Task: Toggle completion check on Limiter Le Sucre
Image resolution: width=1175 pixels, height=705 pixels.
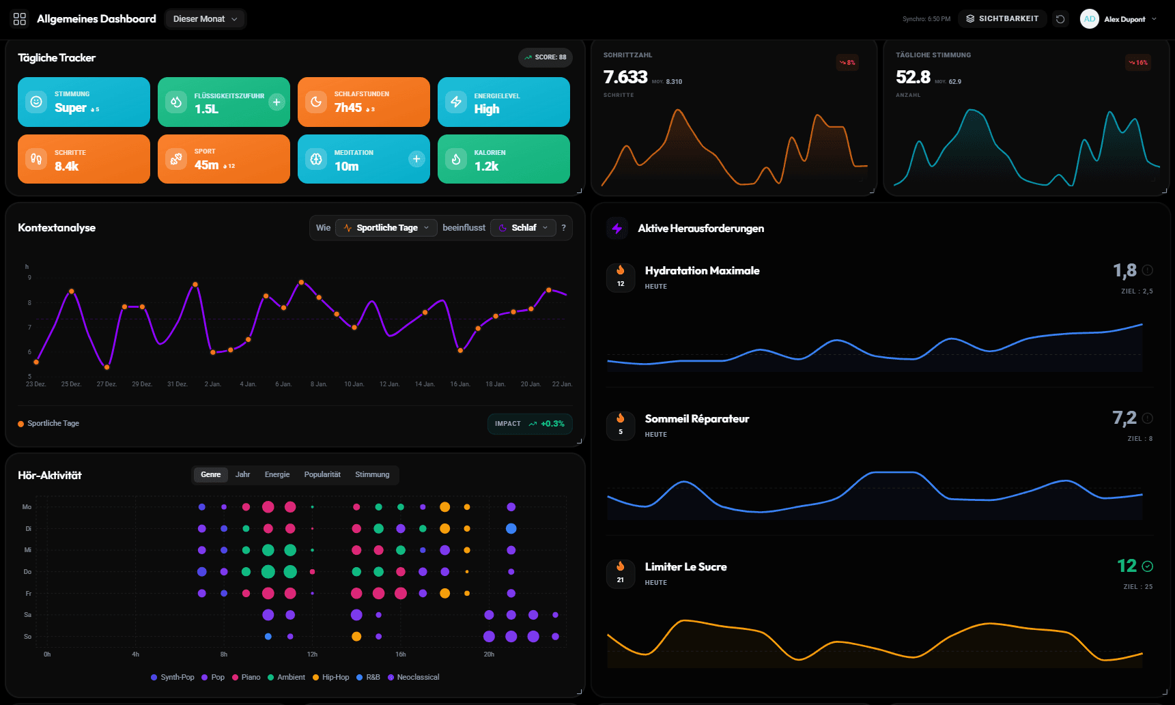Action: (1147, 566)
